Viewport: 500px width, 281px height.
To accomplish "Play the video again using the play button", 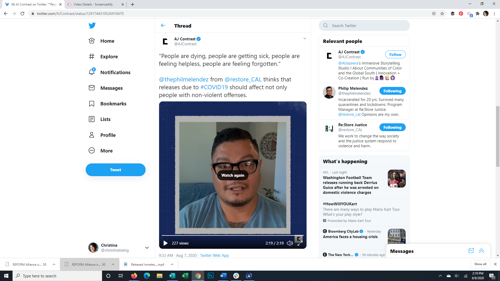I will point(165,243).
